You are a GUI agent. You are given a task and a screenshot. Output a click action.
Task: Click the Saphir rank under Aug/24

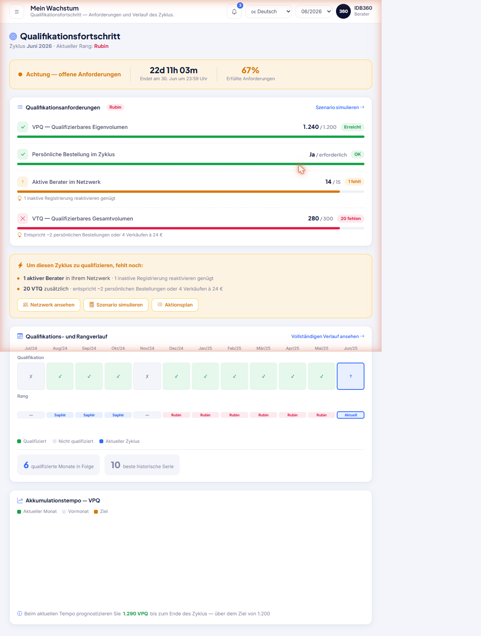click(60, 415)
